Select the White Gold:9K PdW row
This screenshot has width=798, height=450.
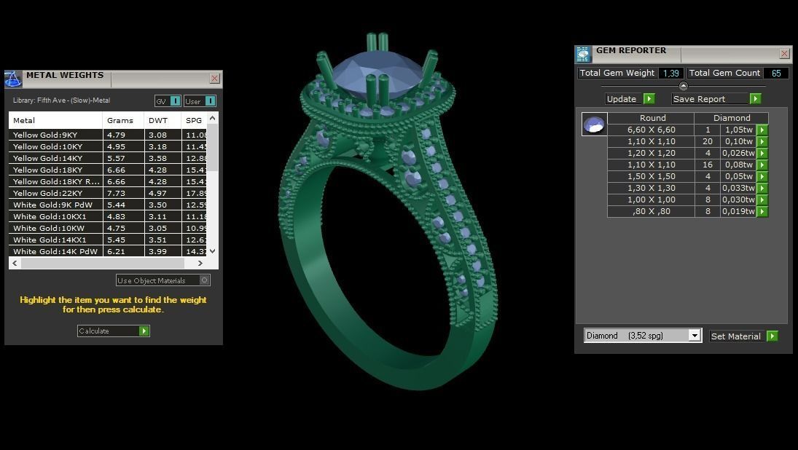click(x=107, y=205)
